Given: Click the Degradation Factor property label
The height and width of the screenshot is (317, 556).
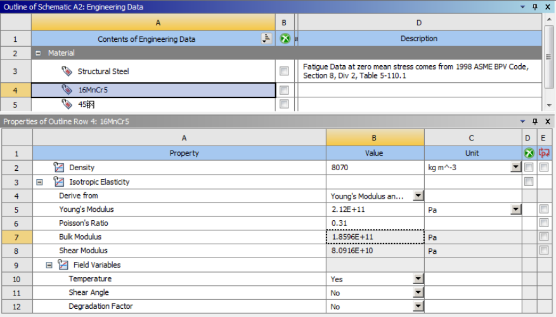Looking at the screenshot, I should pos(101,306).
